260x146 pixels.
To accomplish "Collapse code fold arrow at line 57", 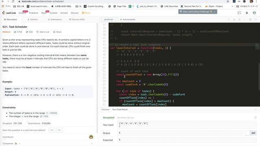I will pyautogui.click(x=107, y=91).
